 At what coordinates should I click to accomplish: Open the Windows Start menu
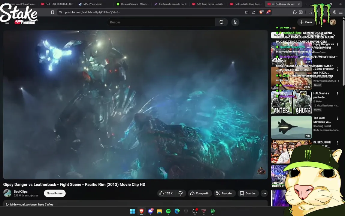tap(132, 211)
